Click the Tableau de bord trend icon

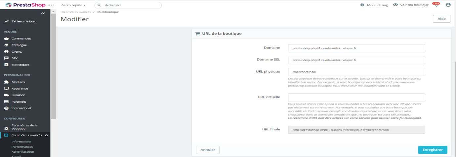tap(6, 21)
